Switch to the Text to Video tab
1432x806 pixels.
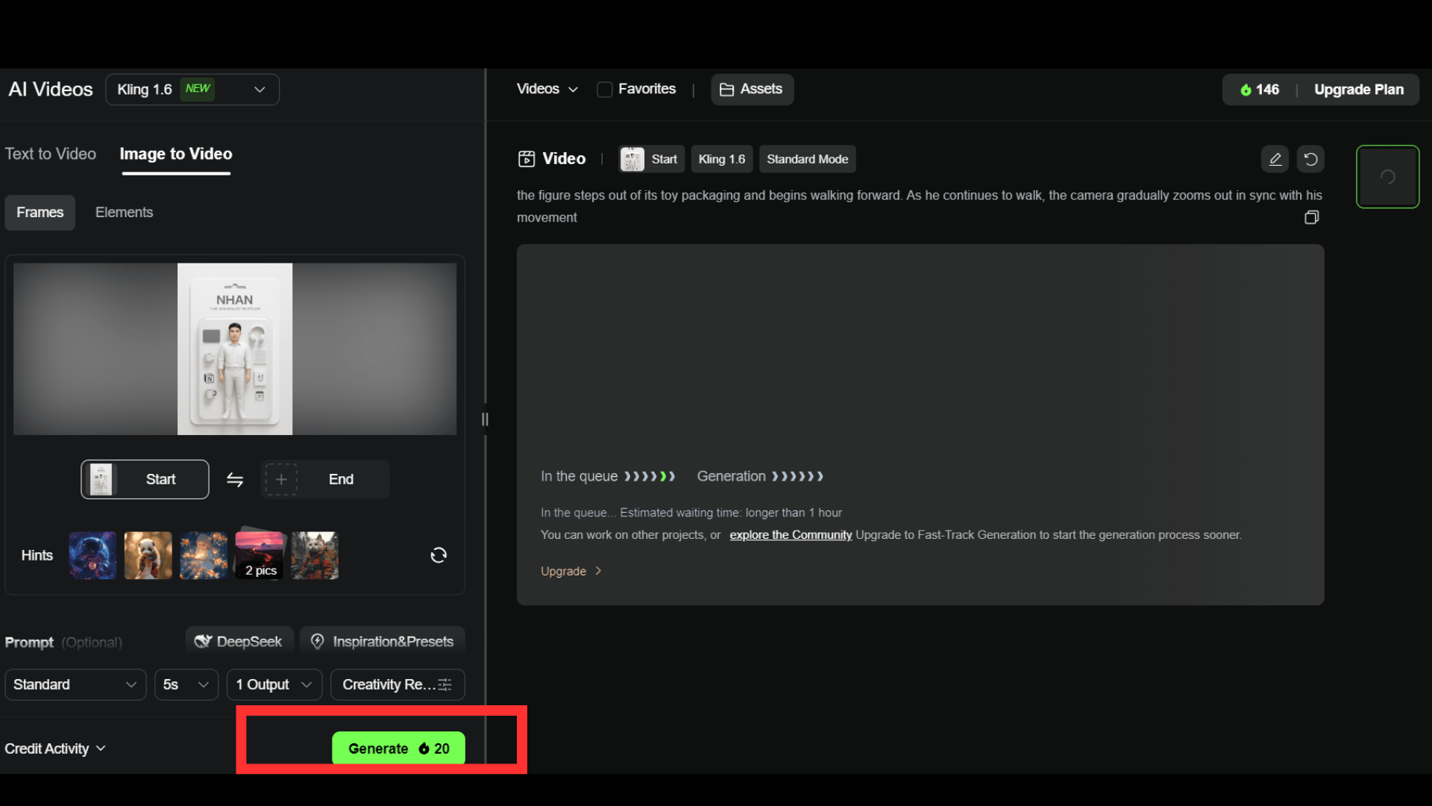51,154
